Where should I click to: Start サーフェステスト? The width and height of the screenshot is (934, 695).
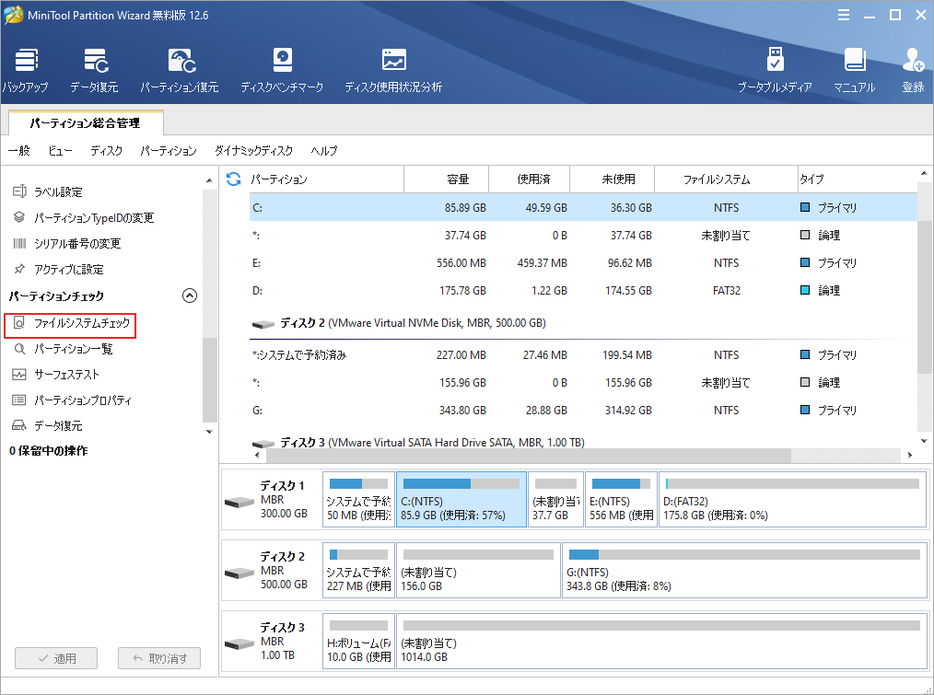tap(56, 374)
